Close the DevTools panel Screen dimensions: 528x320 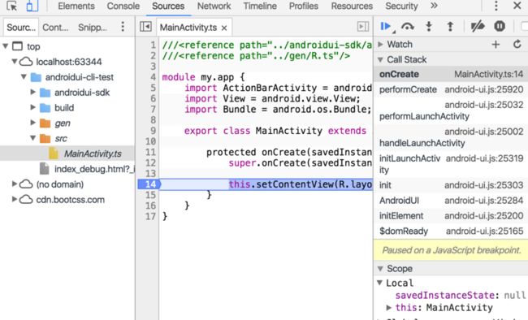517,6
